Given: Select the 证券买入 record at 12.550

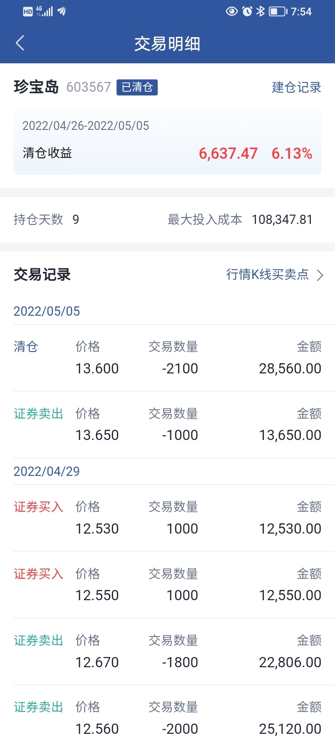Looking at the screenshot, I should (x=167, y=584).
